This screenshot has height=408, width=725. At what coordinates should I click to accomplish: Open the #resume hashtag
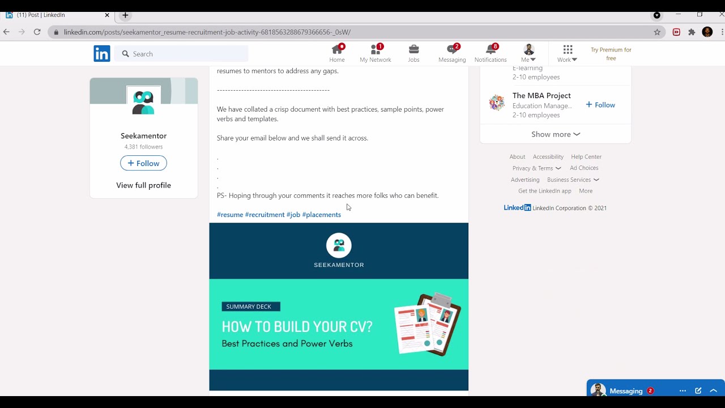pyautogui.click(x=230, y=215)
